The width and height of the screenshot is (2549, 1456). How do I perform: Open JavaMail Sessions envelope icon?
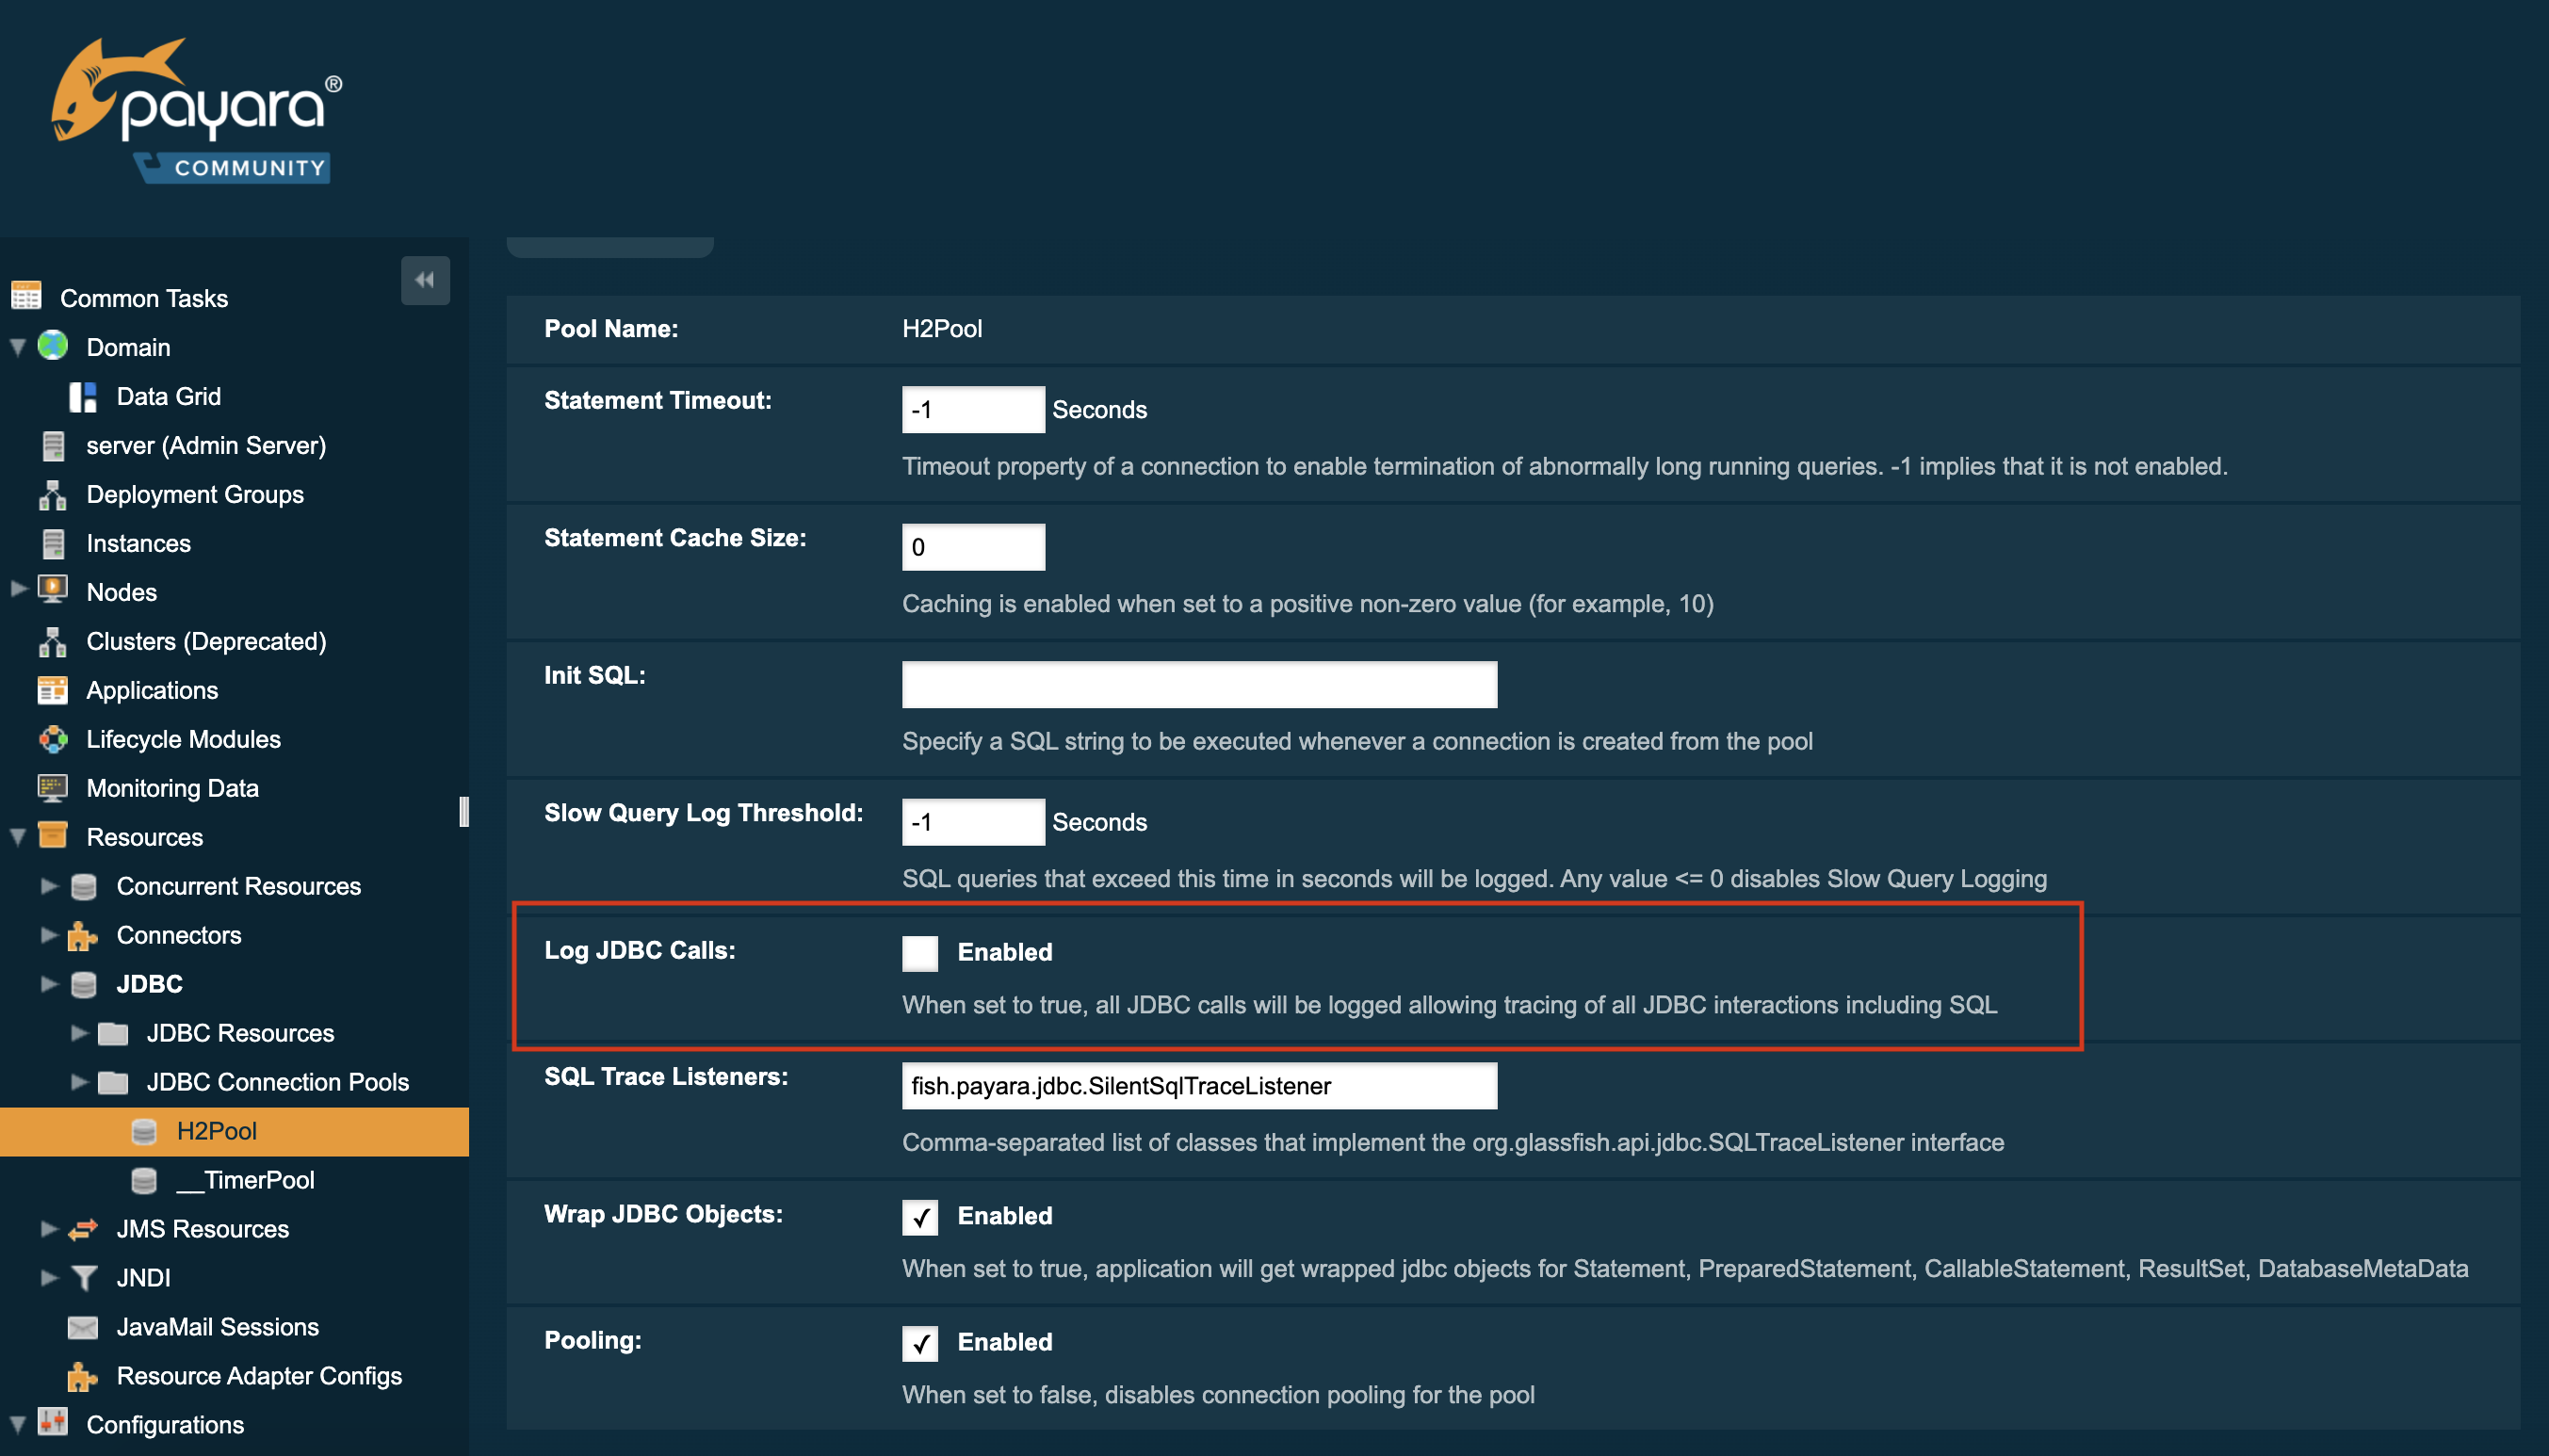tap(84, 1326)
